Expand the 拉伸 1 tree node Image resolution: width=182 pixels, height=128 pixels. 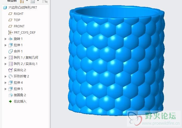pos(5,45)
